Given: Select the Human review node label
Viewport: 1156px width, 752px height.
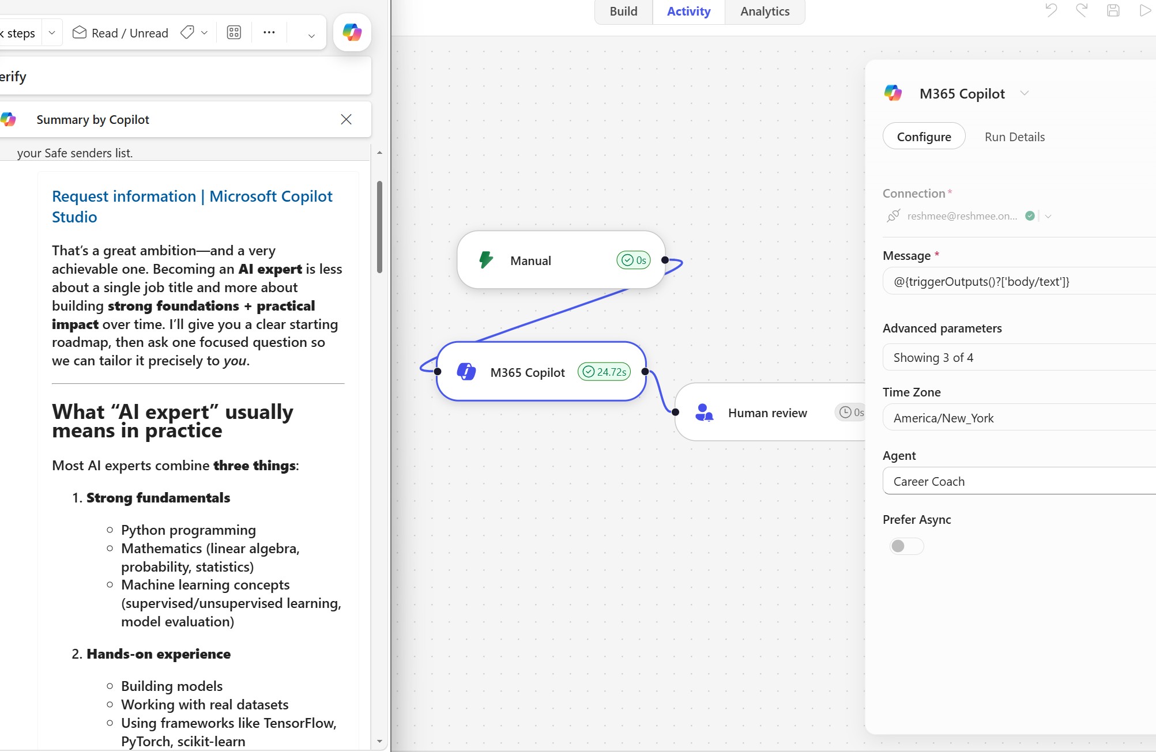Looking at the screenshot, I should tap(767, 413).
